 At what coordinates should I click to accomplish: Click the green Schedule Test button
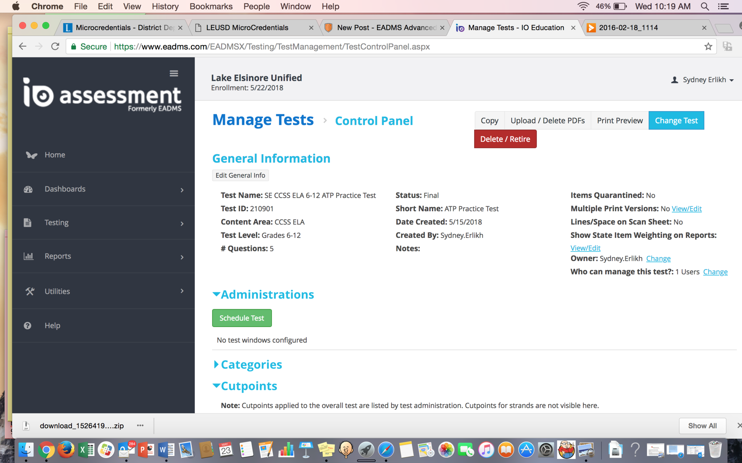coord(242,318)
